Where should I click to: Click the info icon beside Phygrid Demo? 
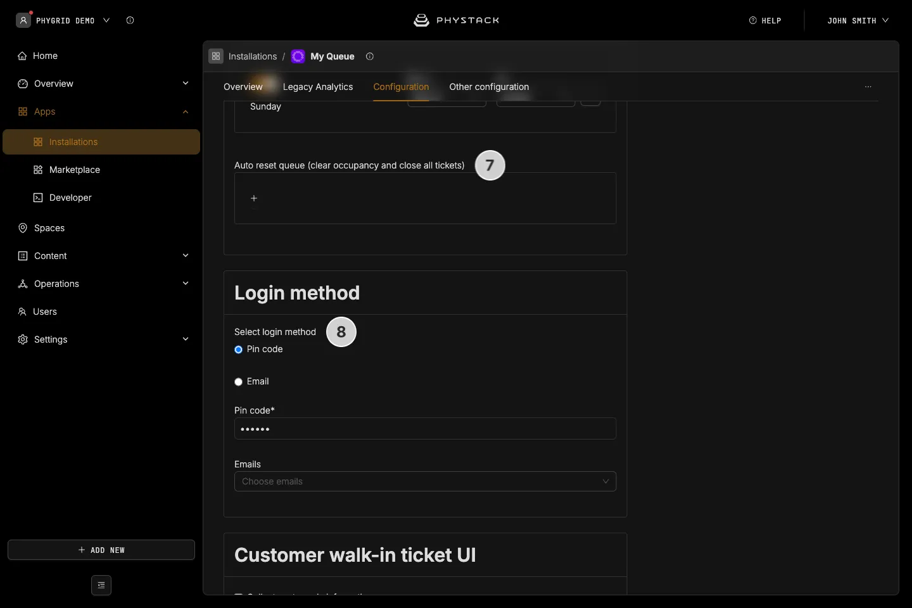(130, 20)
